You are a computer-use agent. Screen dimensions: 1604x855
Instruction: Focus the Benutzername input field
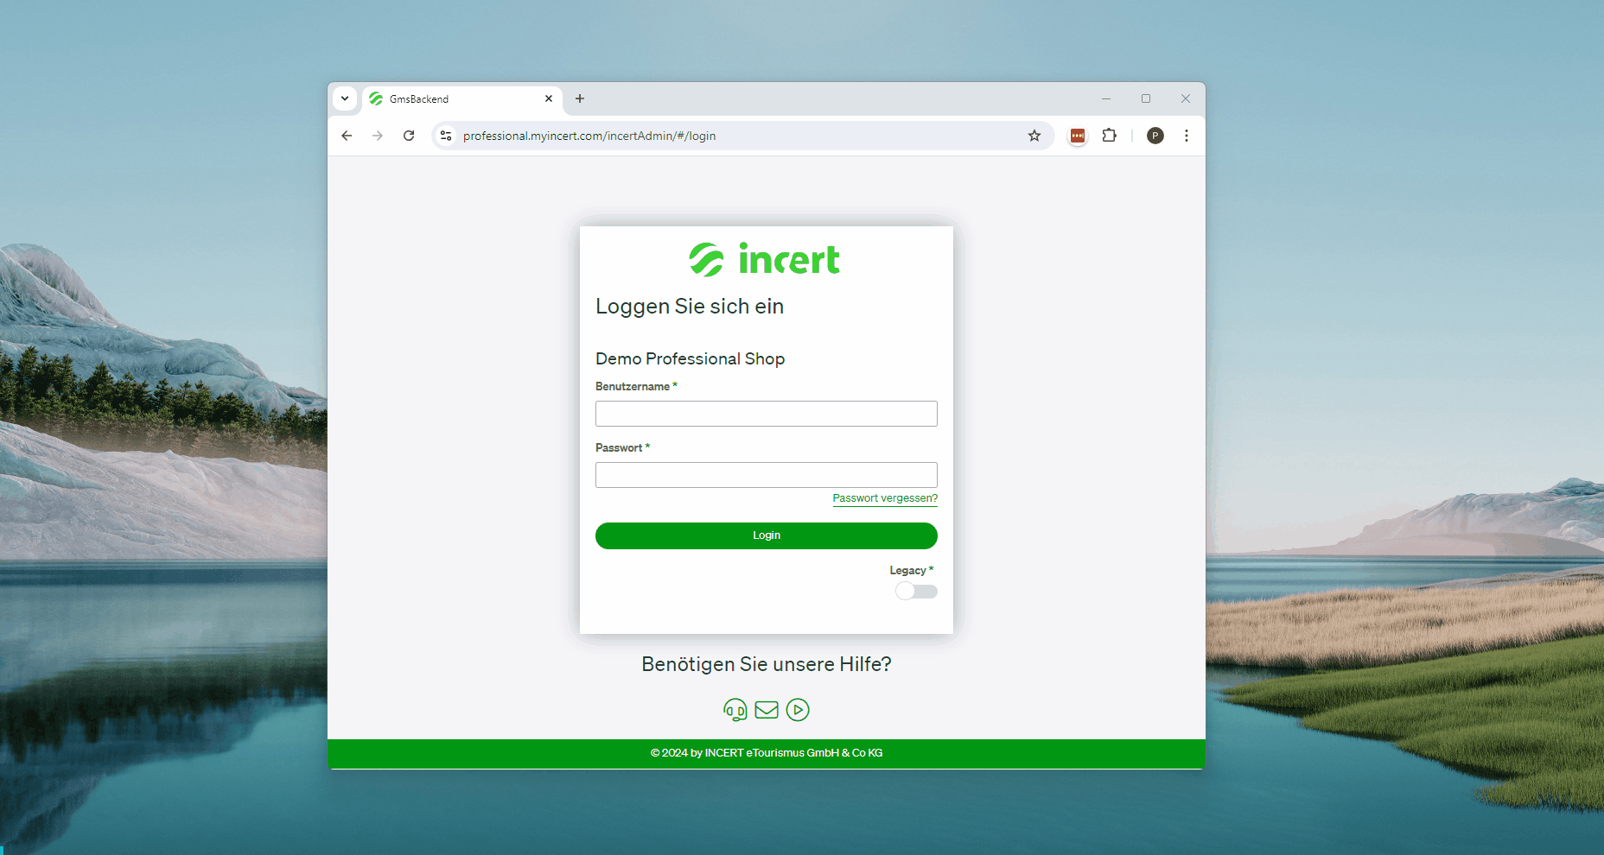click(x=767, y=414)
